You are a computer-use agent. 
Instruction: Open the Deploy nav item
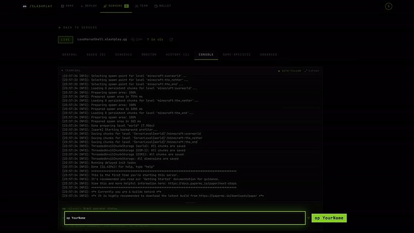(89, 6)
